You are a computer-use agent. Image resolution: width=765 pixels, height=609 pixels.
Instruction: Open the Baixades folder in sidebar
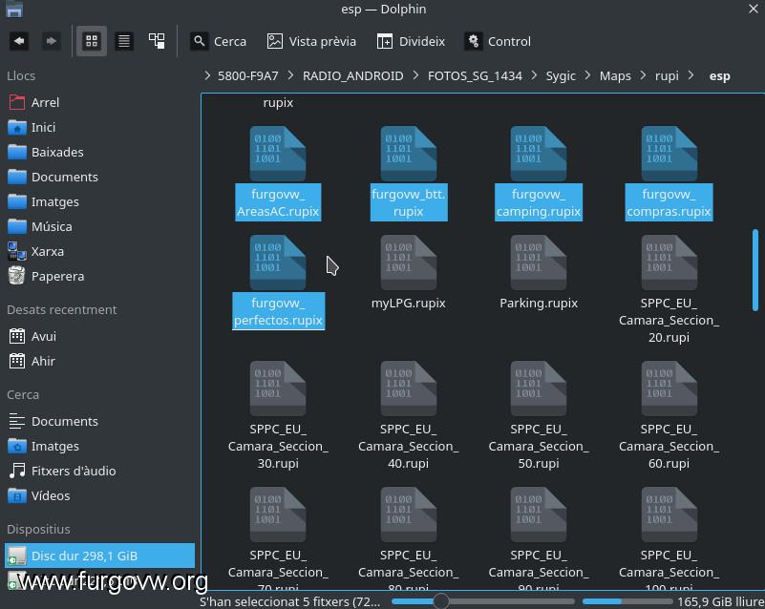tap(100, 152)
